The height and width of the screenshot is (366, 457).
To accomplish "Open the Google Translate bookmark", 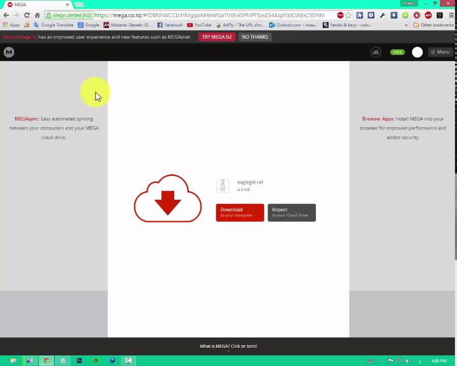I will (54, 25).
